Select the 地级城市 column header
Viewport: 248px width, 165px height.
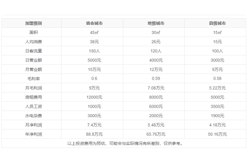click(154, 23)
